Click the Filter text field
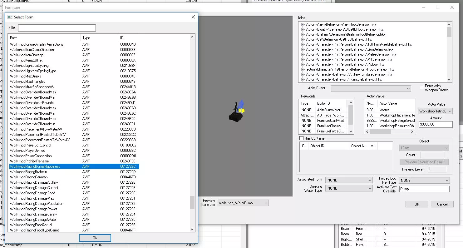 [57, 28]
